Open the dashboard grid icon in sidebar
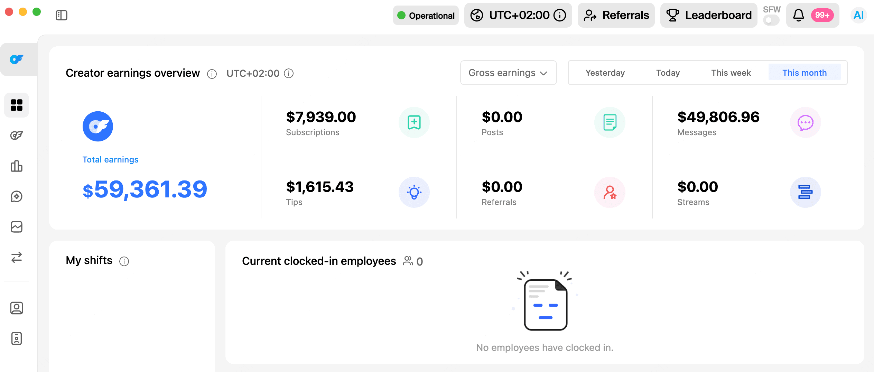Screen dimensions: 874x372 click(17, 105)
